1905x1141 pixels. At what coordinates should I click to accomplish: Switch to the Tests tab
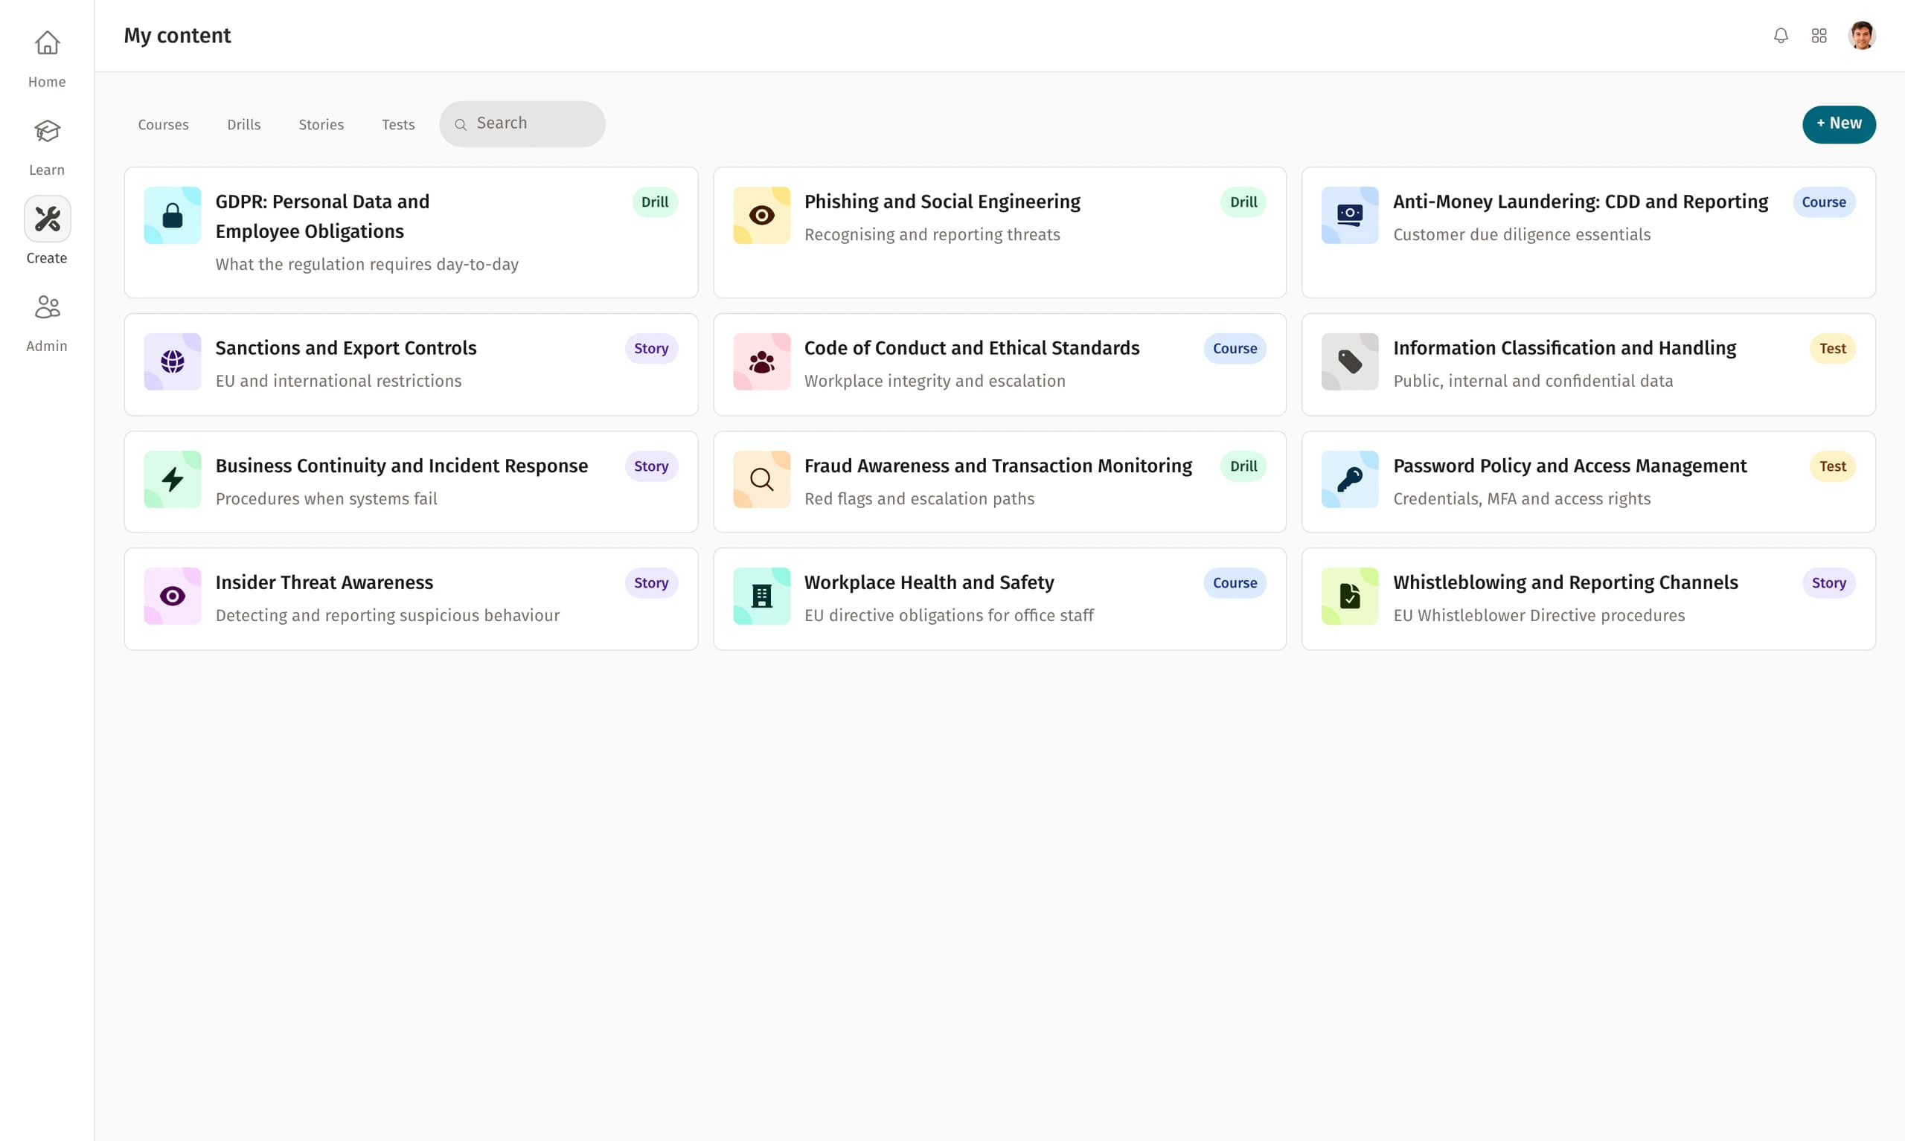tap(397, 123)
